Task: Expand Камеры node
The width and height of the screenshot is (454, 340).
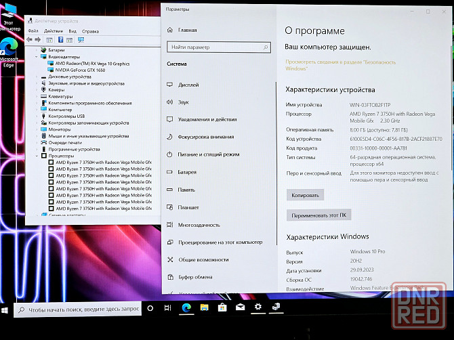Action: point(37,90)
